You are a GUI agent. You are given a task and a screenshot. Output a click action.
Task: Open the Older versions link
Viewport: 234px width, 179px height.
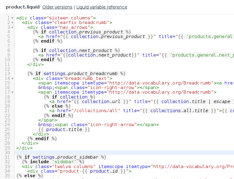pyautogui.click(x=57, y=7)
